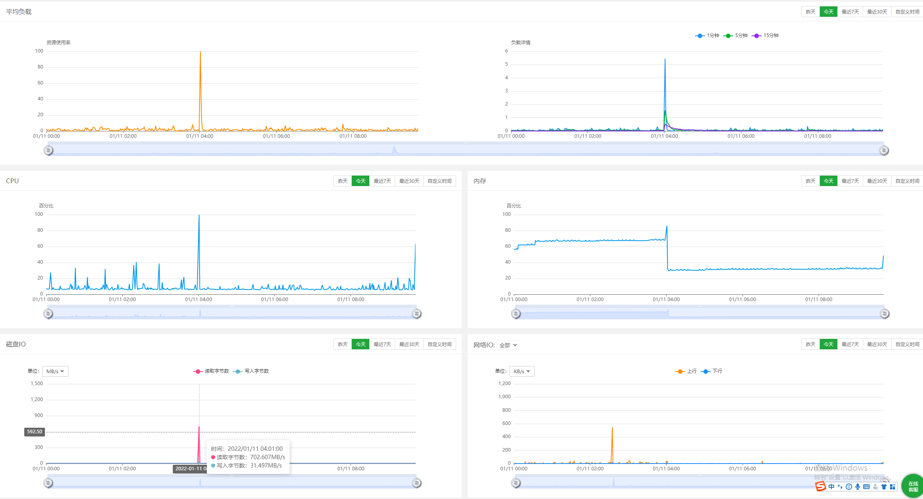Click the Sogou voice input microphone
The width and height of the screenshot is (923, 499).
click(x=858, y=487)
